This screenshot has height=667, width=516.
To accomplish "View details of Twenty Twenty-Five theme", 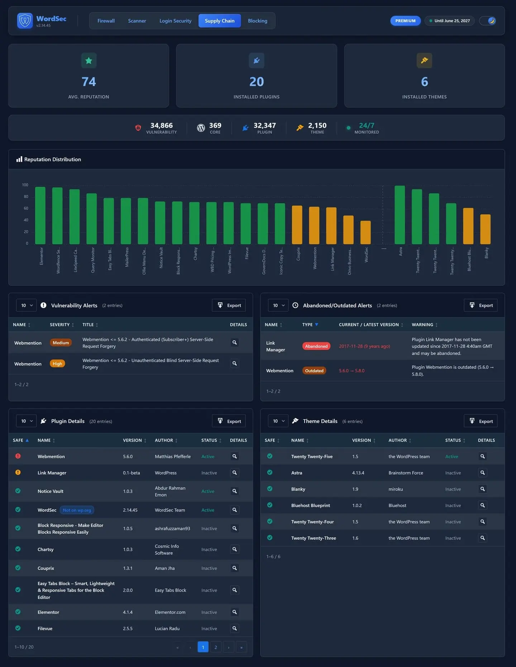I will [483, 456].
